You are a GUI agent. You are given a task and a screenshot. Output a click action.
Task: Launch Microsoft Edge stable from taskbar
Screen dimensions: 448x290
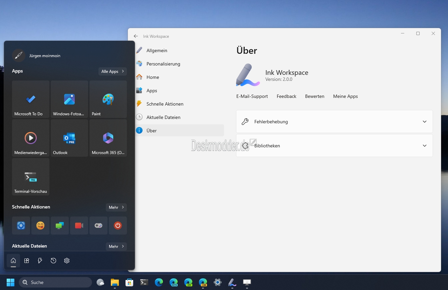159,282
